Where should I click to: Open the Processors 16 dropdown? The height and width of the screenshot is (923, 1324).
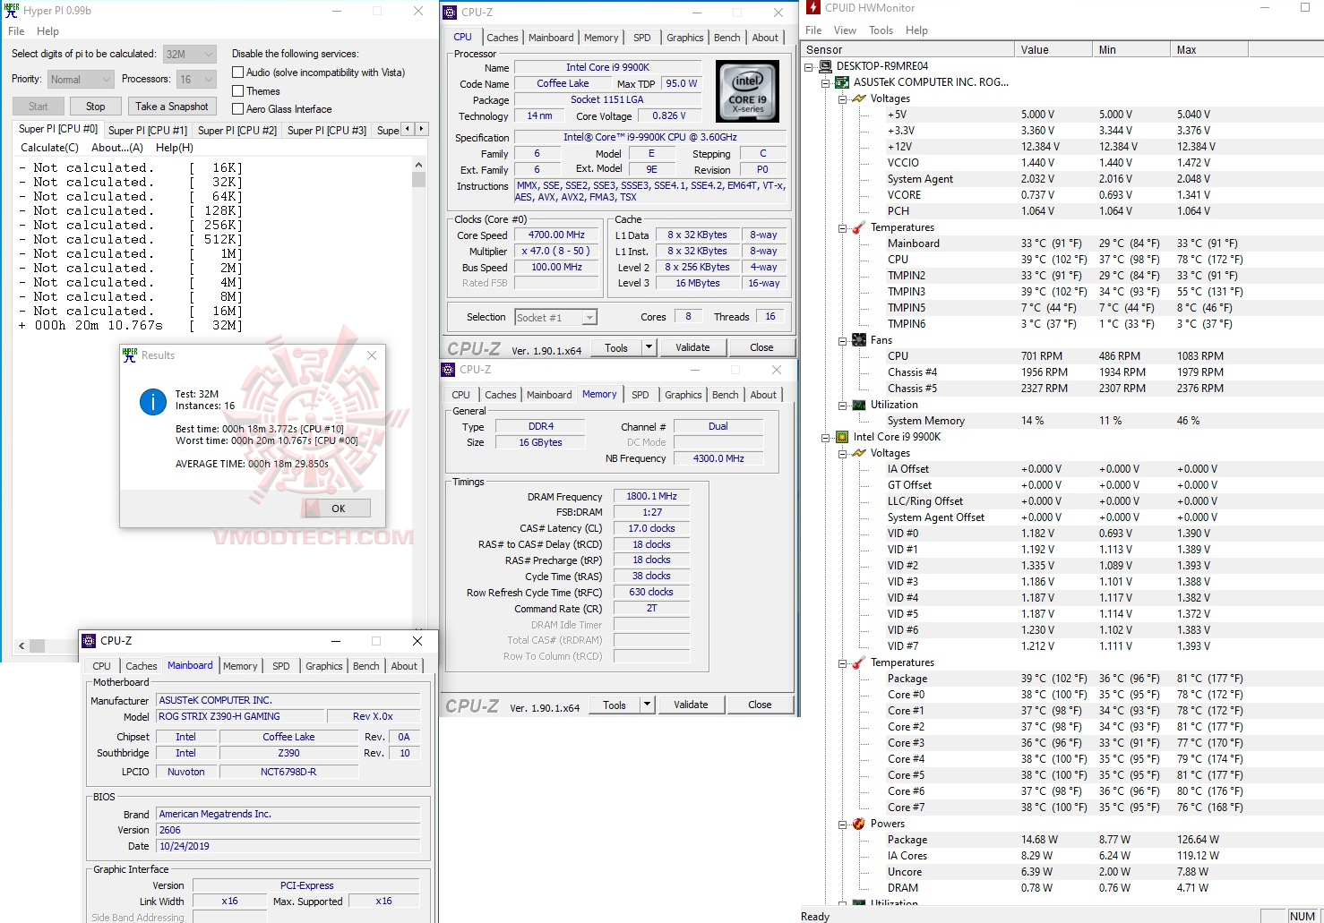[x=196, y=80]
